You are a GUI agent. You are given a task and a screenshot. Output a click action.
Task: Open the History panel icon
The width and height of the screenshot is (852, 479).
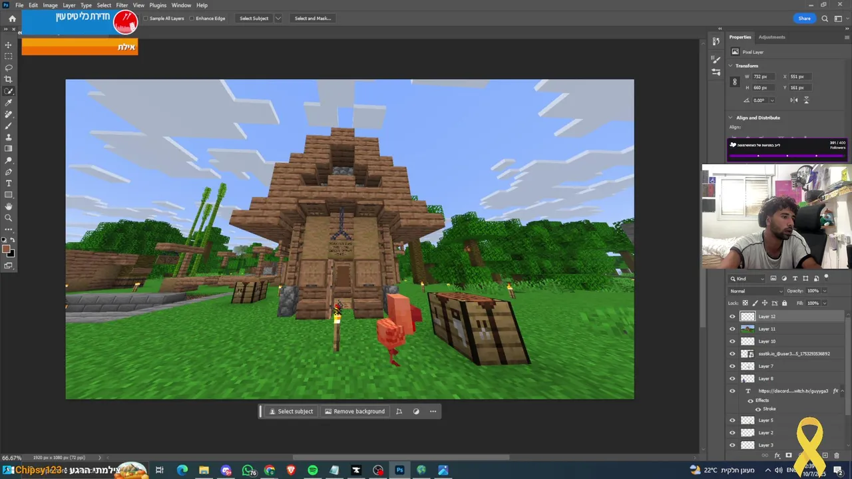716,41
